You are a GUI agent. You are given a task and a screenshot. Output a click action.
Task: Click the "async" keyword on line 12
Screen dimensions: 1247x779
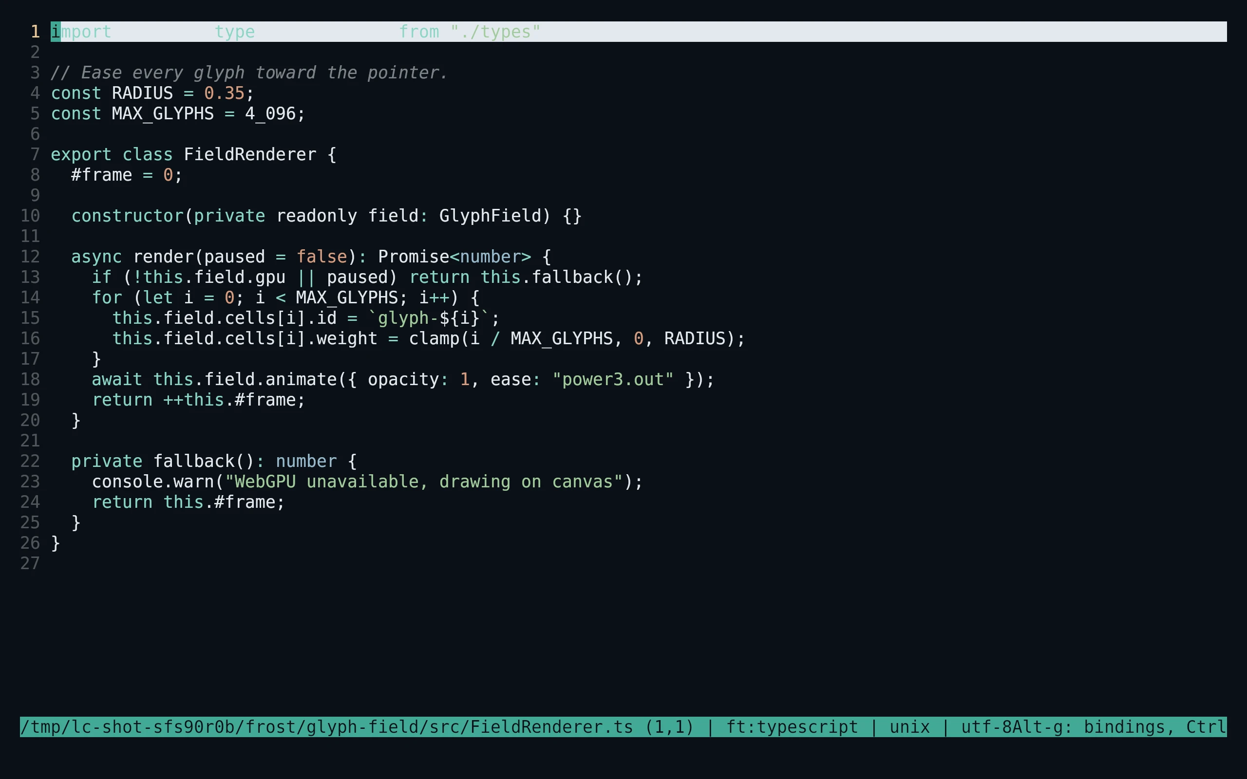tap(96, 257)
